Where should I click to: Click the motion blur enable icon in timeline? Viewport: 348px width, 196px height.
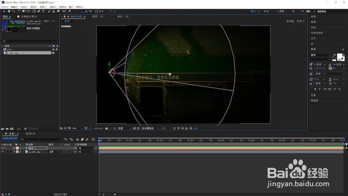tap(87, 139)
